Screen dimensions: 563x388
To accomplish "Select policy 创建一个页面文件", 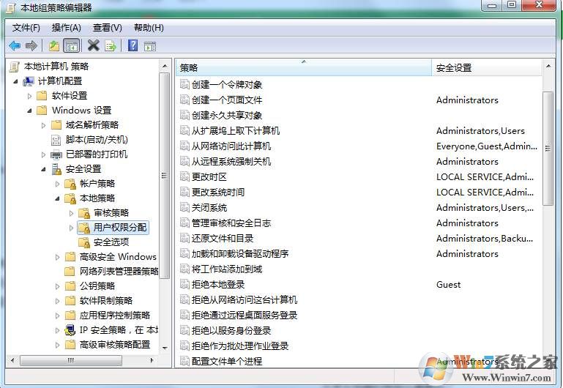I will 227,100.
